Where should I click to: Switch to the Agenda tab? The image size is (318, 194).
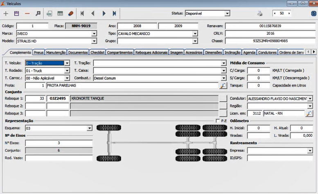[249, 52]
